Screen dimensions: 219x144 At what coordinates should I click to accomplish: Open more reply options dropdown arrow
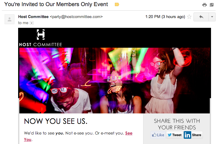pos(212,17)
